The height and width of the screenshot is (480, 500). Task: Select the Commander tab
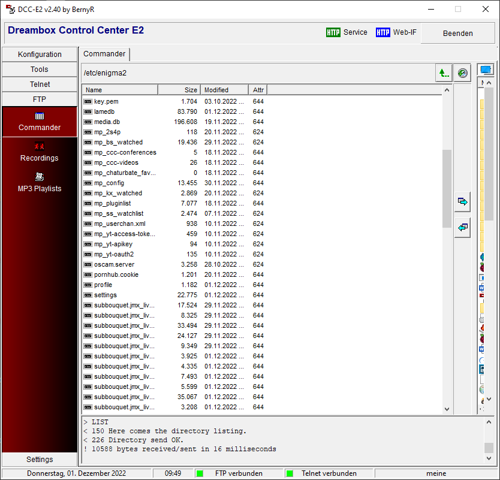coord(104,54)
